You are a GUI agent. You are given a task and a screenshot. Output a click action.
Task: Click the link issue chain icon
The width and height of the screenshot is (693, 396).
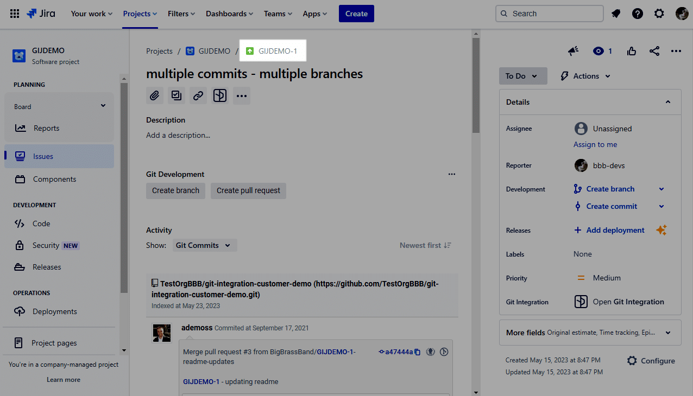coord(198,95)
